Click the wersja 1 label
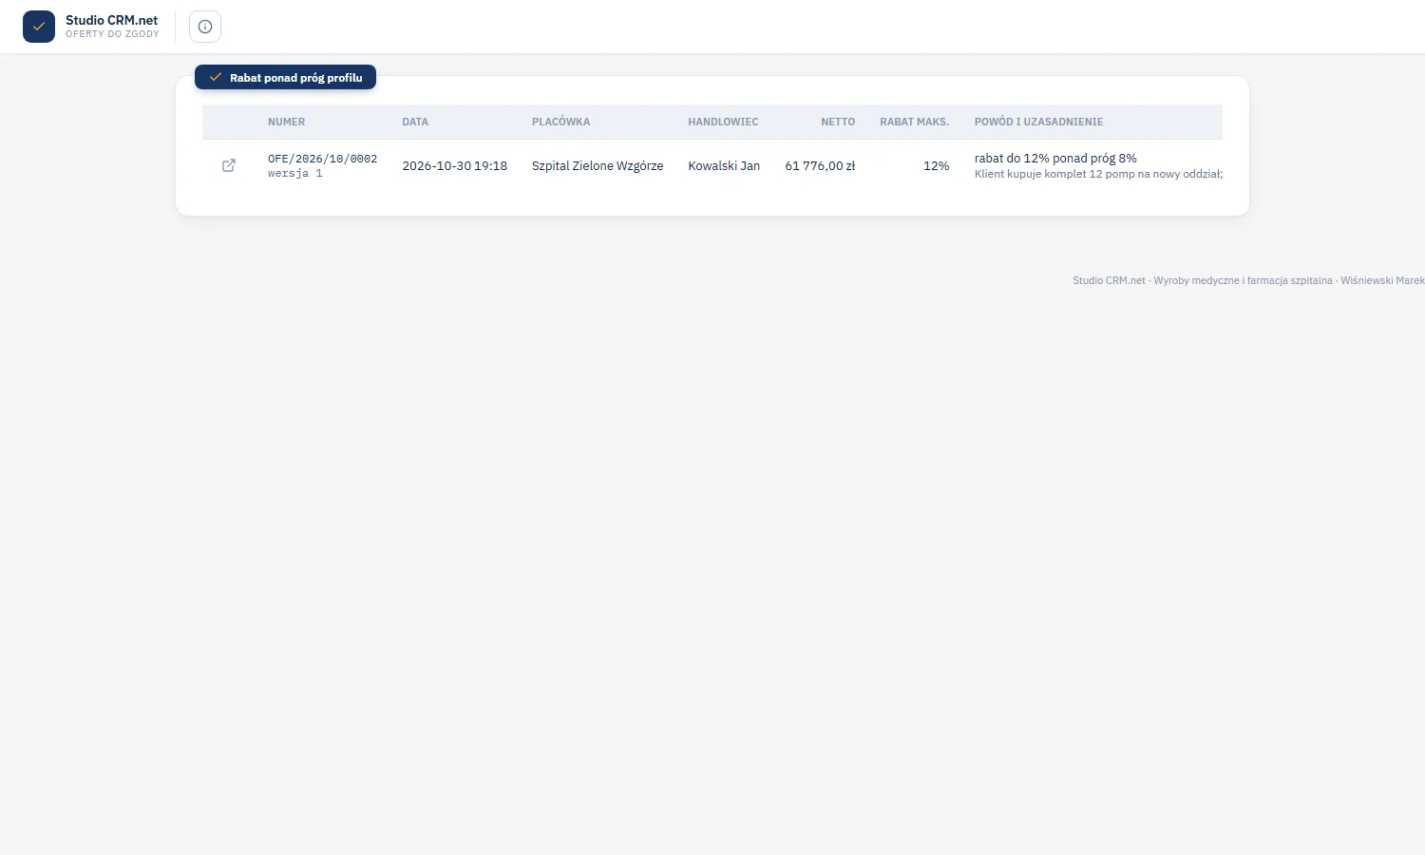Image resolution: width=1425 pixels, height=855 pixels. click(295, 174)
